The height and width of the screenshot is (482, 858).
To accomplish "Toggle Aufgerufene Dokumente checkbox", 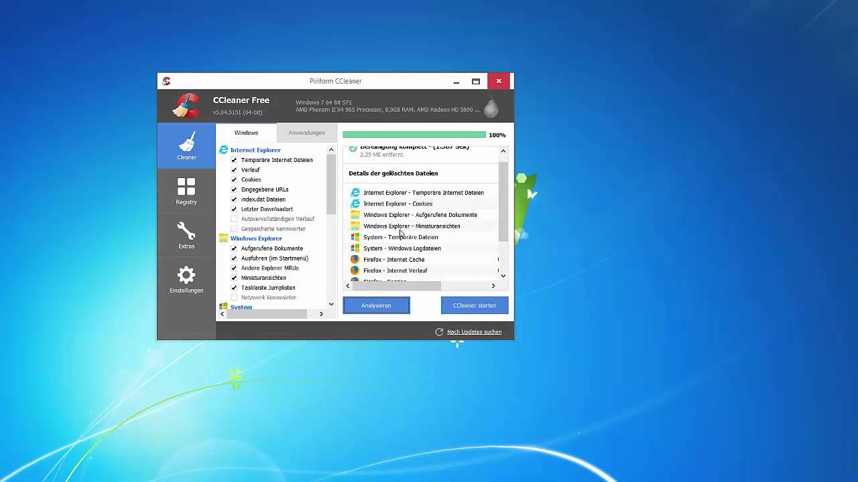I will 234,248.
